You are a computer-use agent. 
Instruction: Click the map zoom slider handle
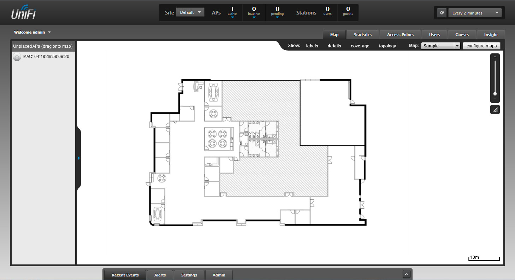495,94
